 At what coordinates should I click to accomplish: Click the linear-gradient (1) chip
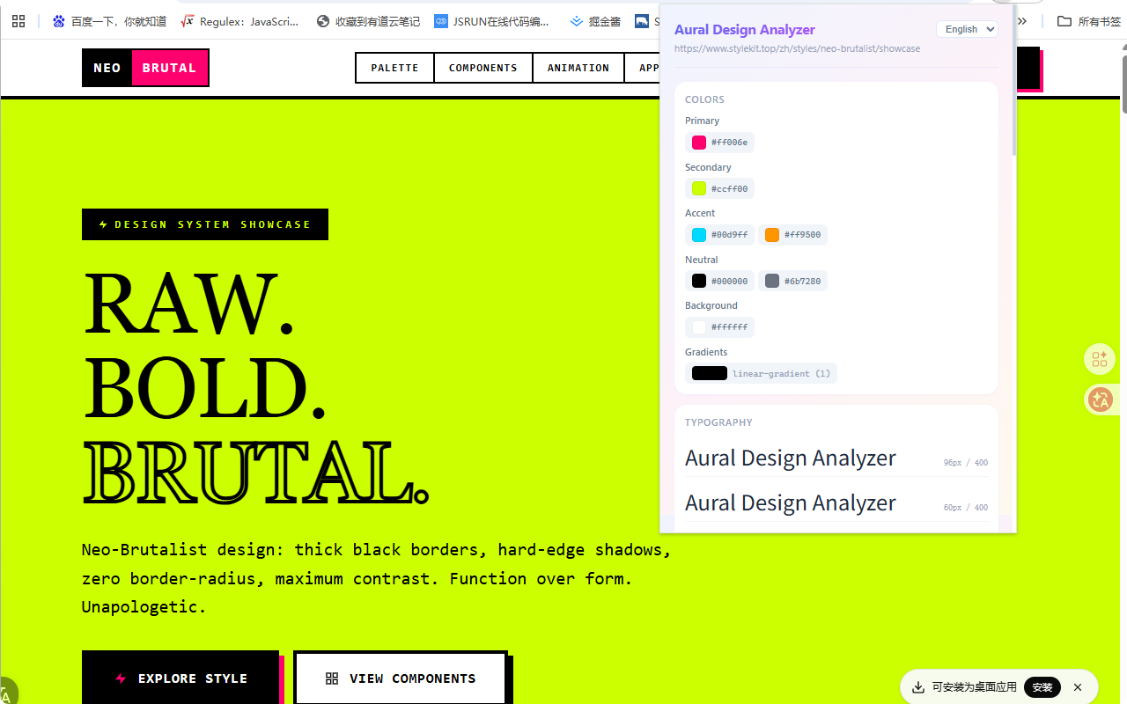(x=761, y=373)
